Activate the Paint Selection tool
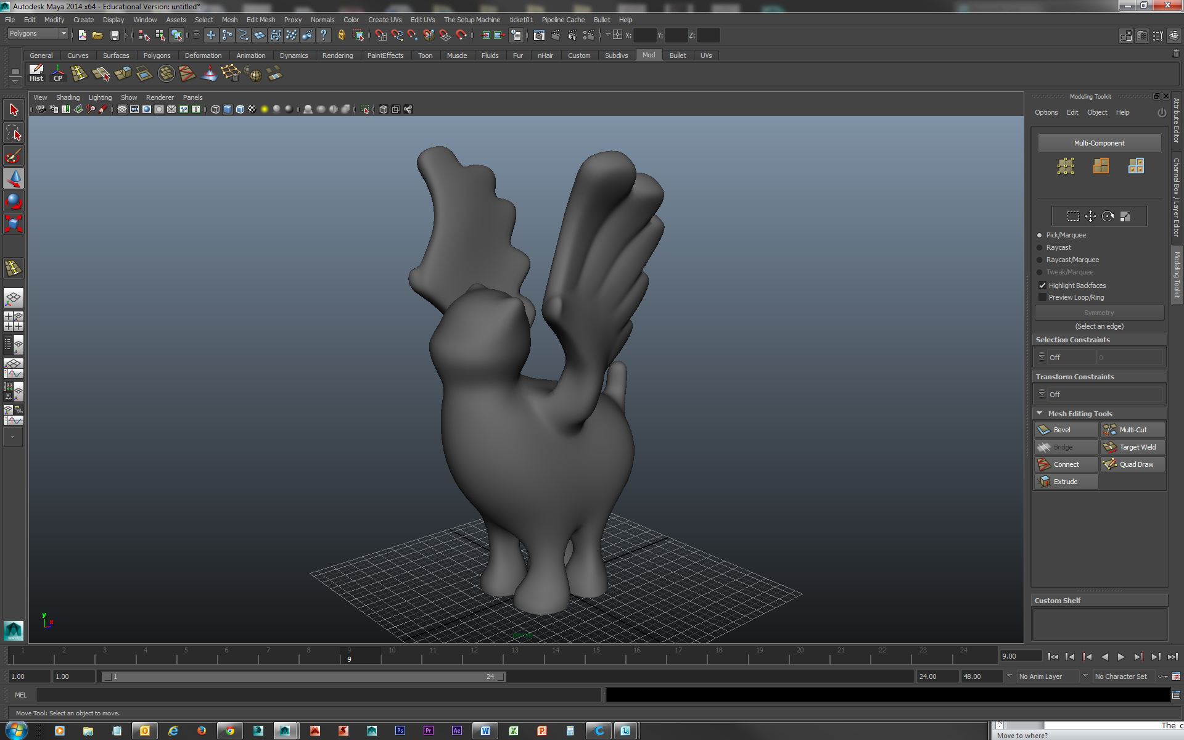 click(14, 156)
